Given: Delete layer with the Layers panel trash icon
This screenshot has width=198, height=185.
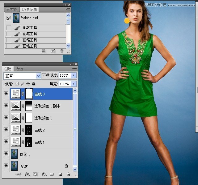Looking at the screenshot, I should click(x=69, y=174).
